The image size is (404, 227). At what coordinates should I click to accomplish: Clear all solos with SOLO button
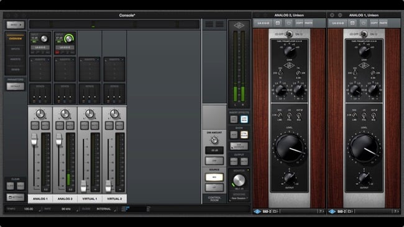(x=21, y=185)
